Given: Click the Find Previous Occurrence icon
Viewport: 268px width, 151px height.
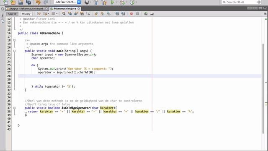Looking at the screenshot, I should click(70, 13).
